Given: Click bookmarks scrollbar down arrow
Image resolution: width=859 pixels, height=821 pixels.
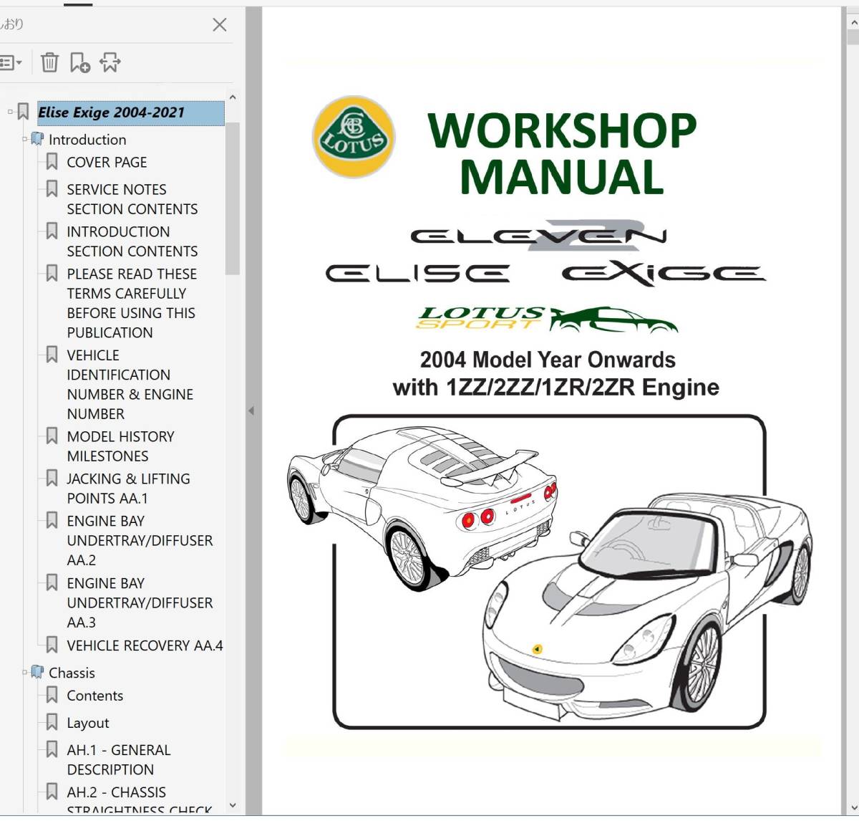Looking at the screenshot, I should click(233, 805).
